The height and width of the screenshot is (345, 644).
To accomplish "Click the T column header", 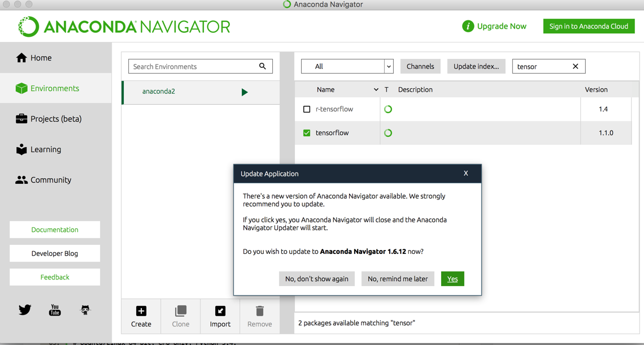I will 386,89.
